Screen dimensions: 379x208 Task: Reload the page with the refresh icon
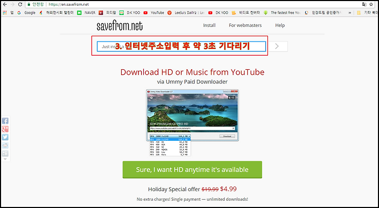click(x=21, y=4)
